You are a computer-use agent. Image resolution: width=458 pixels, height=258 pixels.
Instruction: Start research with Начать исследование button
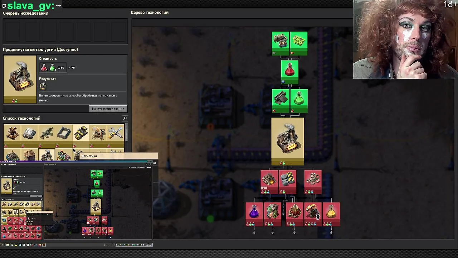(x=108, y=109)
